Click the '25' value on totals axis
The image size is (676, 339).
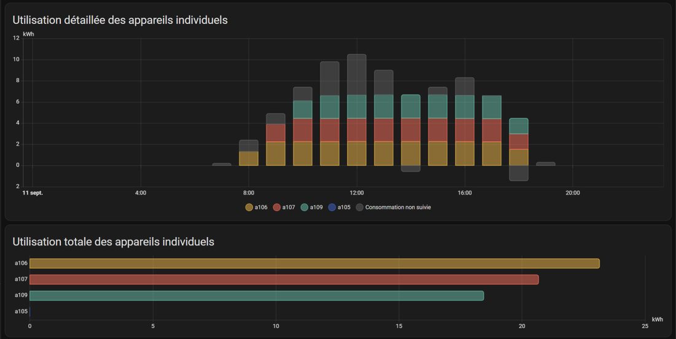(x=645, y=326)
